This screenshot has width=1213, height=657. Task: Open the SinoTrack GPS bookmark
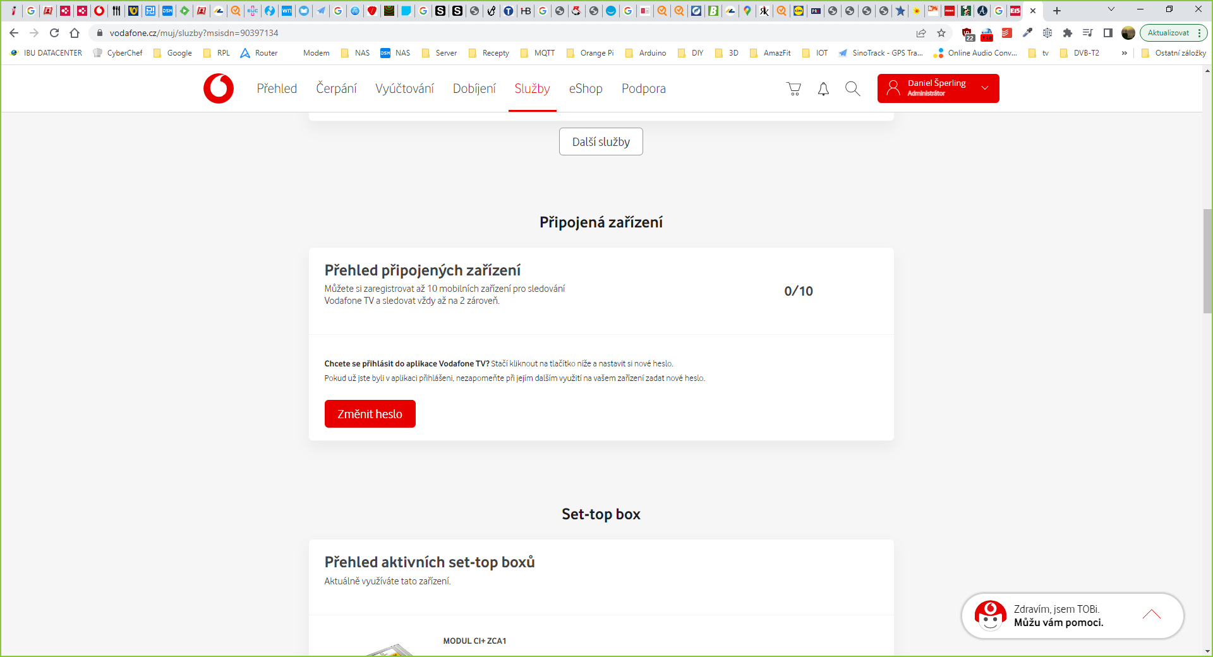(881, 53)
